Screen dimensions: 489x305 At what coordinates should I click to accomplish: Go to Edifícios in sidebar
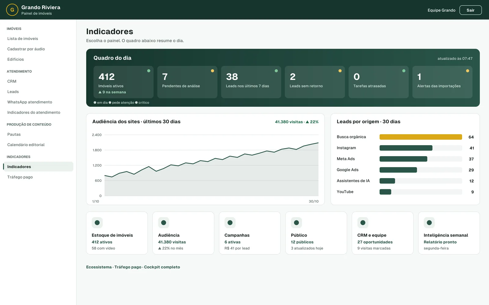38,59
